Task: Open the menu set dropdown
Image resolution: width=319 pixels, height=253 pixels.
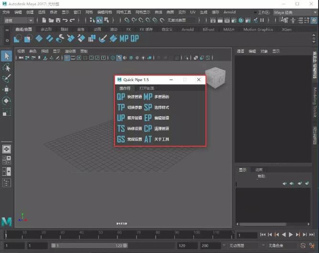Action: [x=18, y=20]
